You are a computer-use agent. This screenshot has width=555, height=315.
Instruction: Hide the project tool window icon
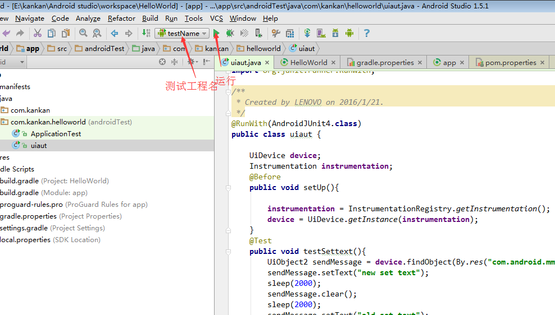pyautogui.click(x=206, y=62)
